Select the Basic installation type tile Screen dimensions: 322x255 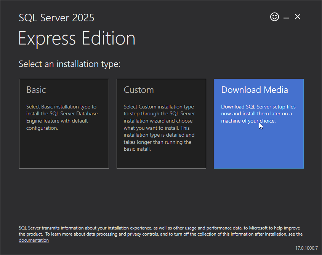pyautogui.click(x=64, y=123)
